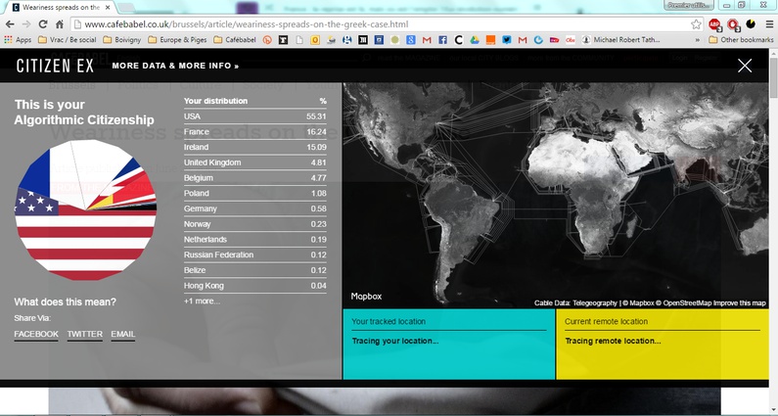Share via TWITTER link
The width and height of the screenshot is (778, 416).
tap(85, 334)
